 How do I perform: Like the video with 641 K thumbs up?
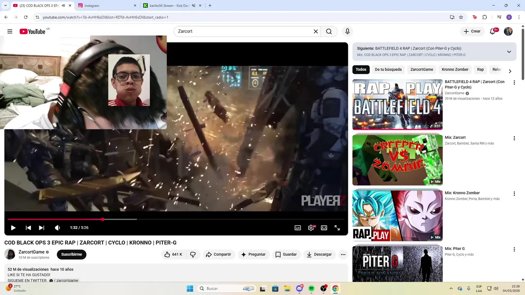point(173,254)
